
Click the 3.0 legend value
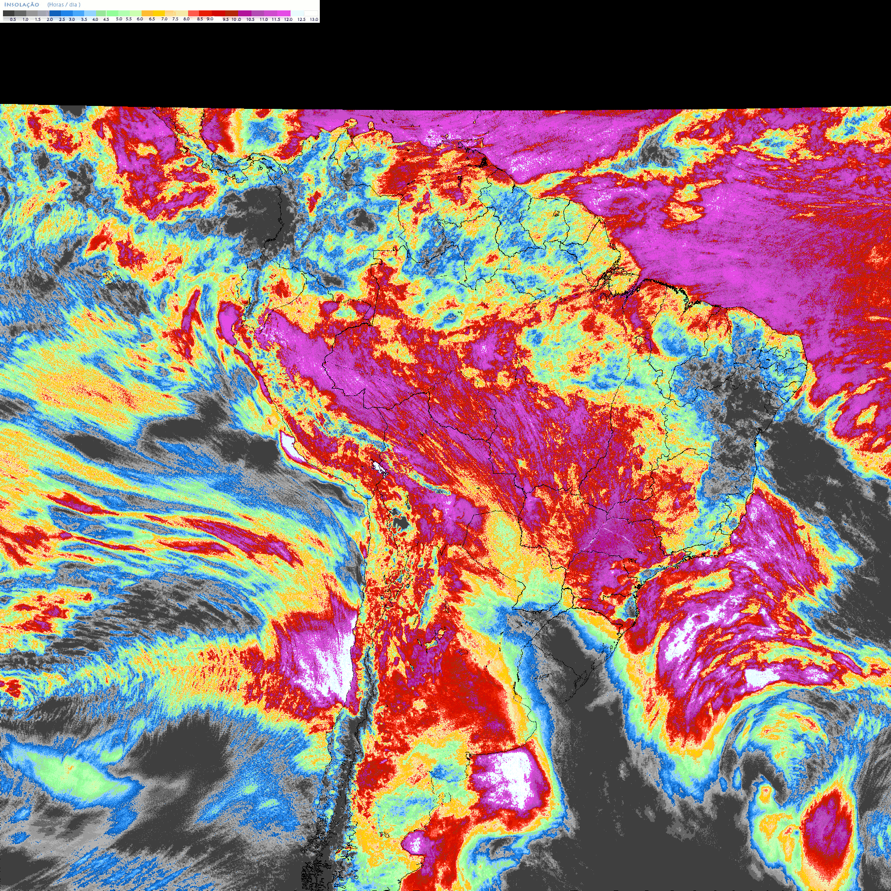click(72, 19)
